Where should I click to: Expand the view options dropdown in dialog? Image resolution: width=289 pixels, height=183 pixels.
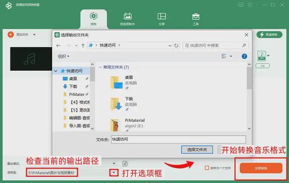tap(231, 56)
